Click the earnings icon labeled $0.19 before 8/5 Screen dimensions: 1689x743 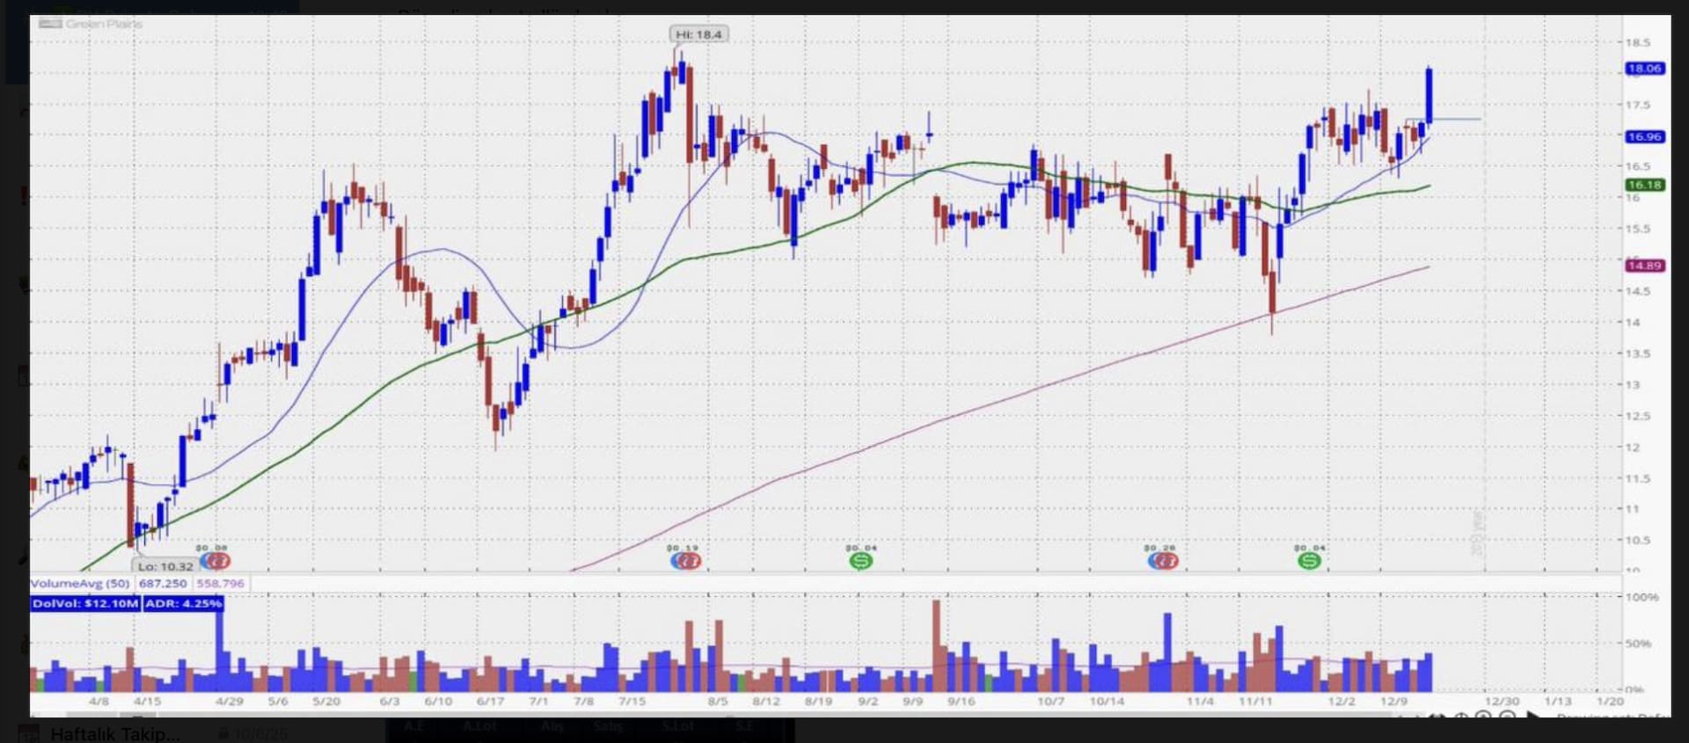685,560
